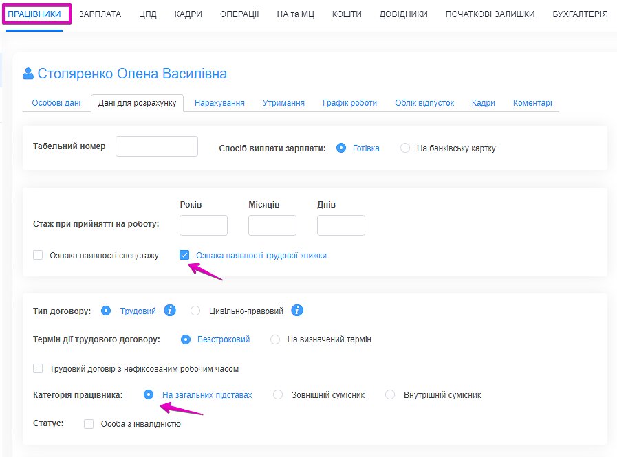
Task: Switch to the Особові дані tab
Action: click(x=56, y=103)
